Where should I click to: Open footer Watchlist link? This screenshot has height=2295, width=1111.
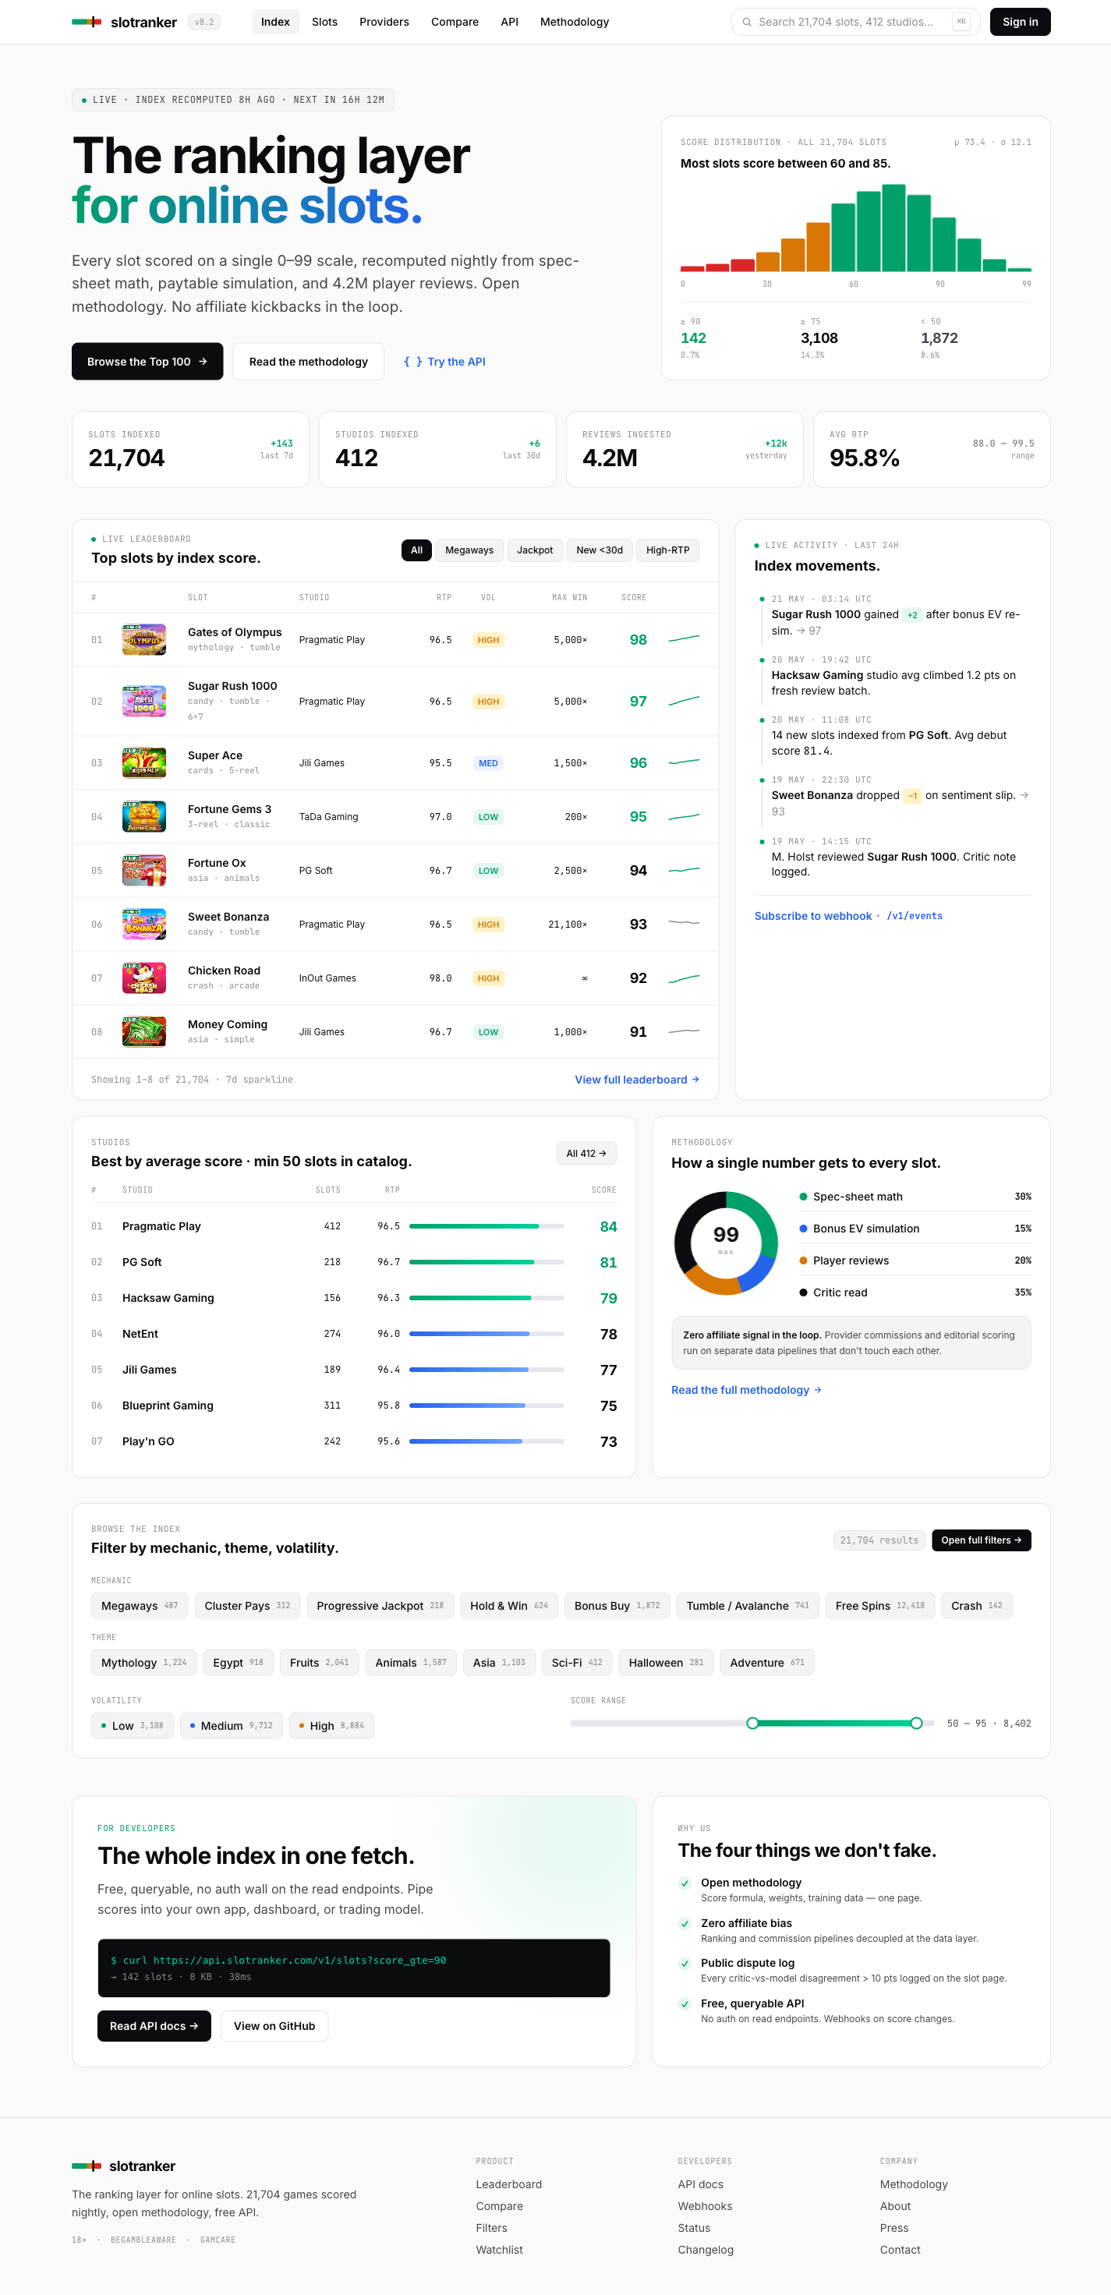[x=499, y=2250]
